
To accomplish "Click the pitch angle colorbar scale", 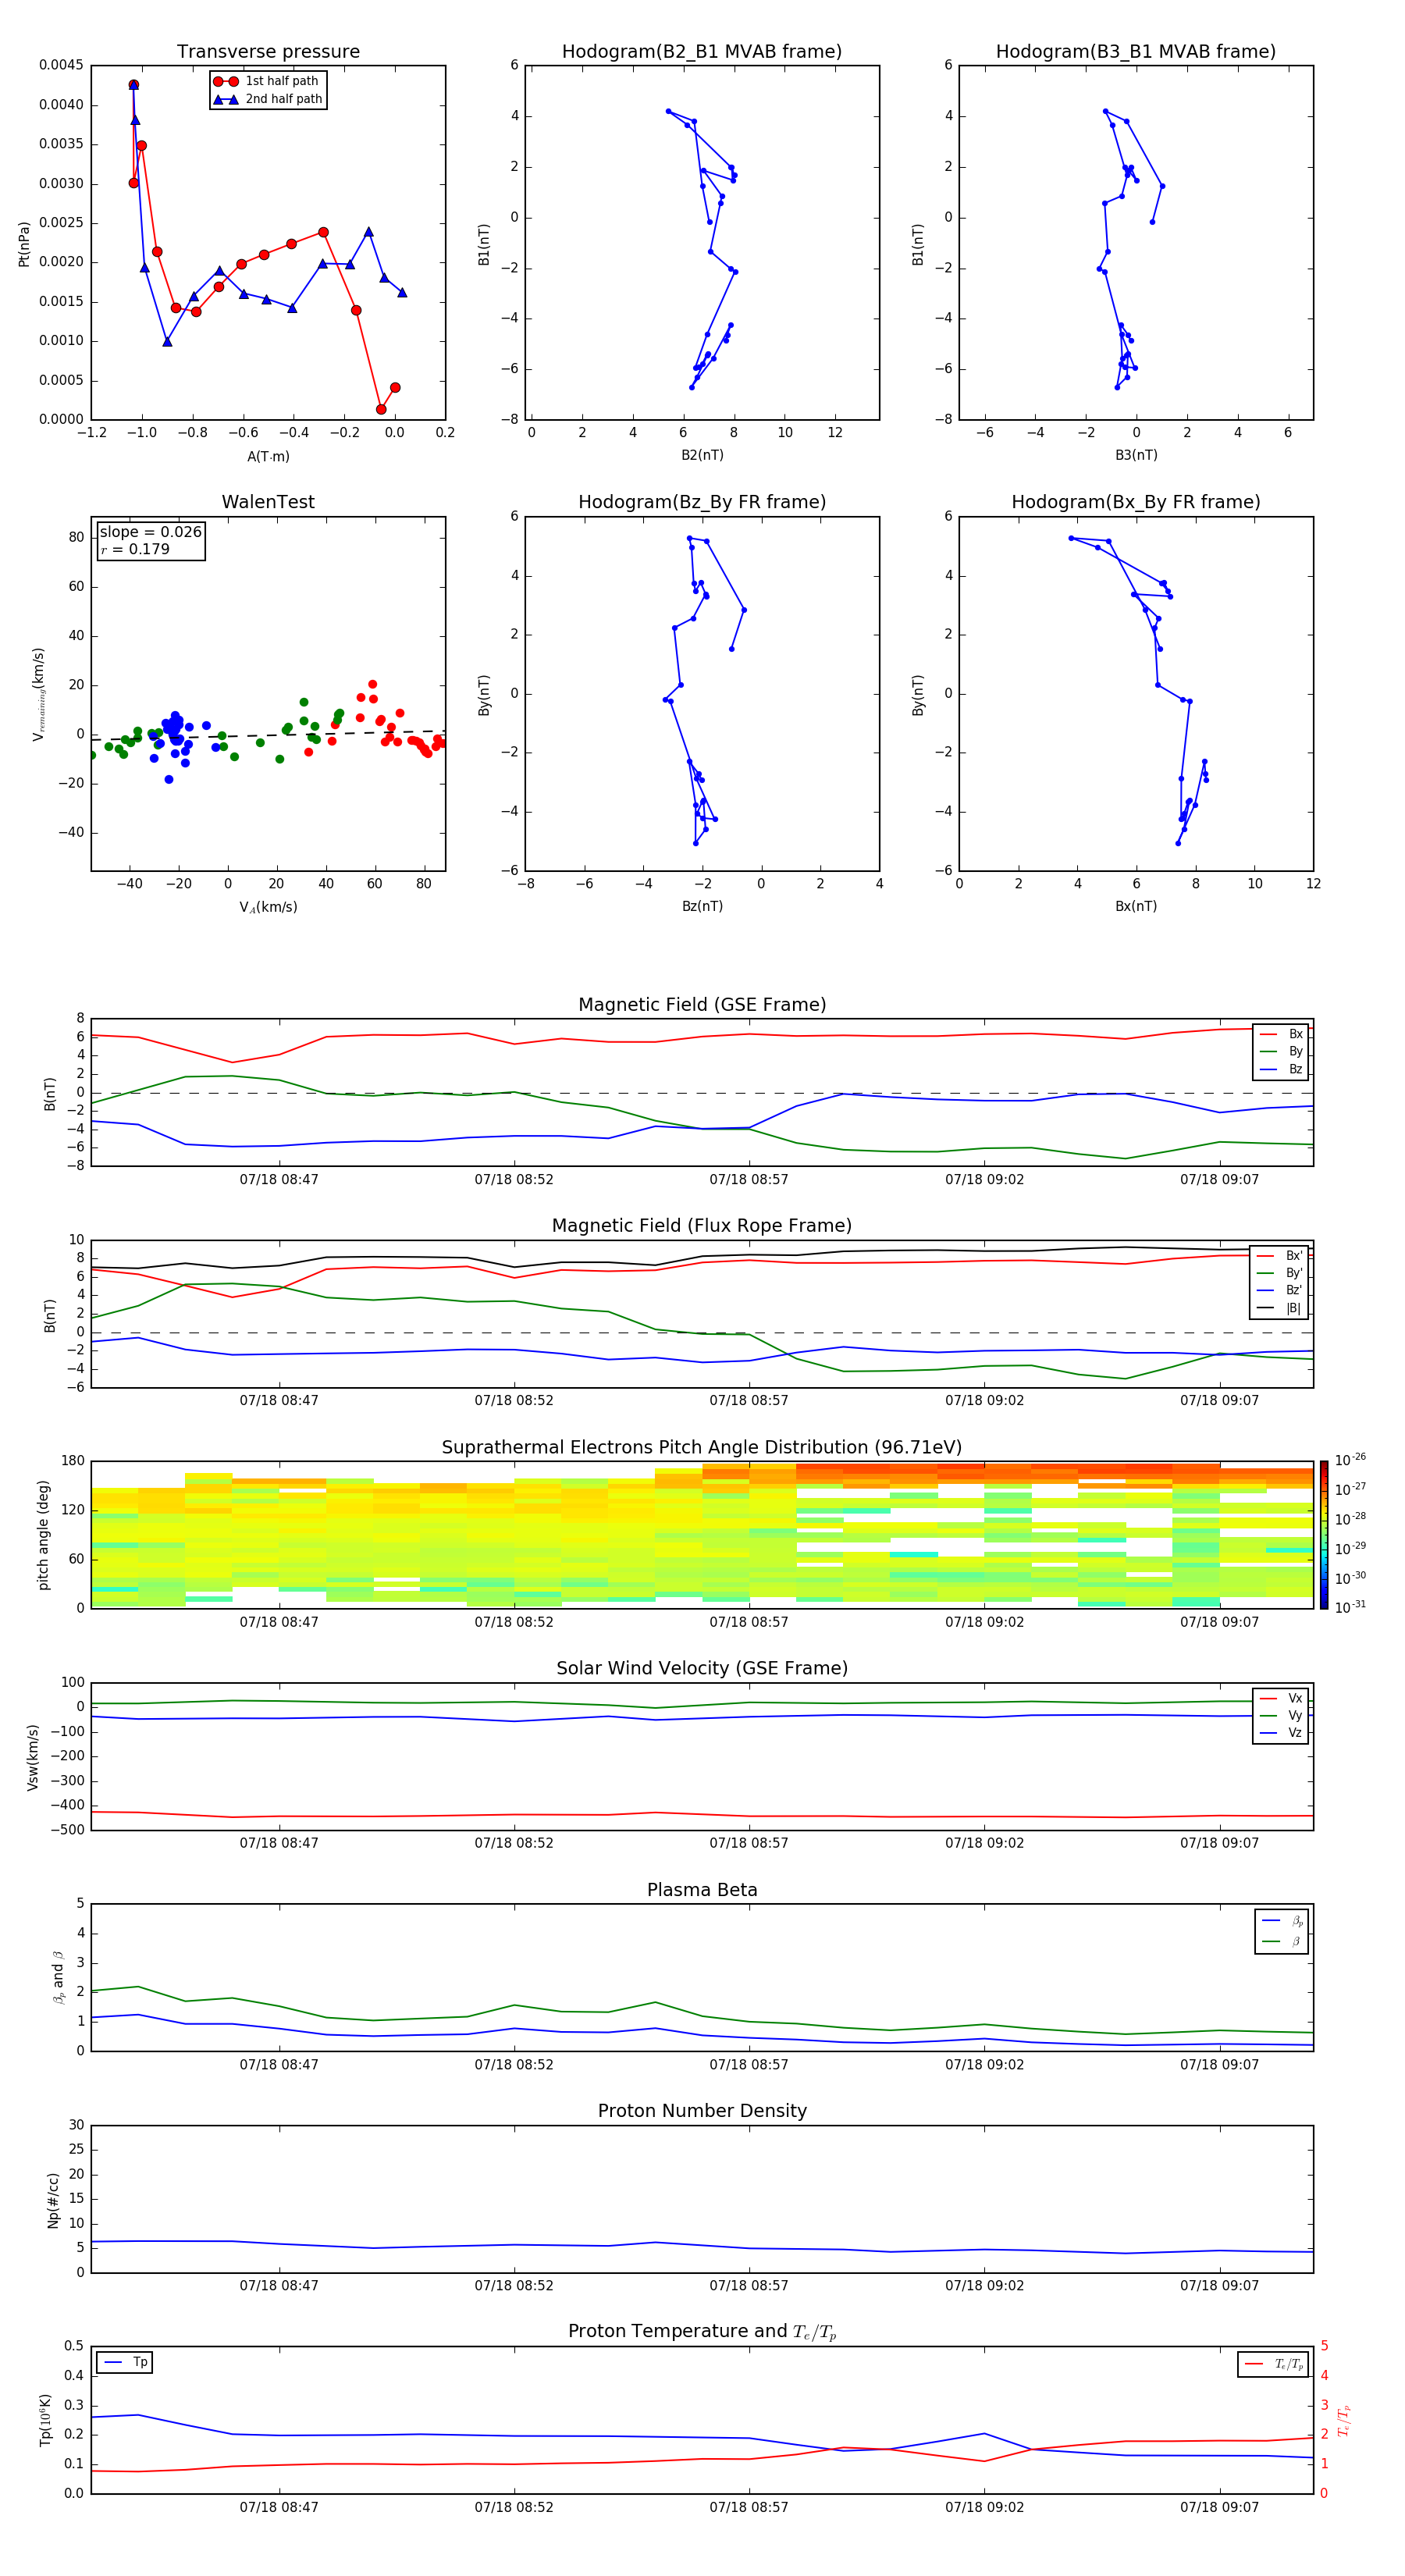I will tap(1324, 1535).
